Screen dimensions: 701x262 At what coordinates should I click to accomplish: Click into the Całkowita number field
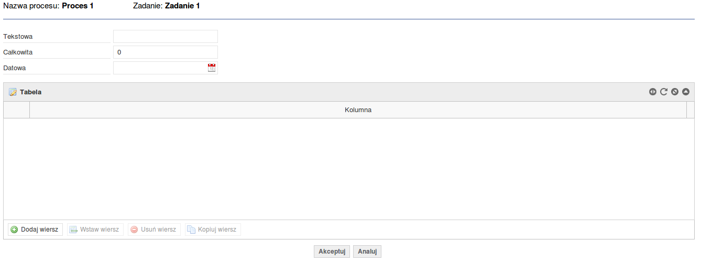pos(166,52)
